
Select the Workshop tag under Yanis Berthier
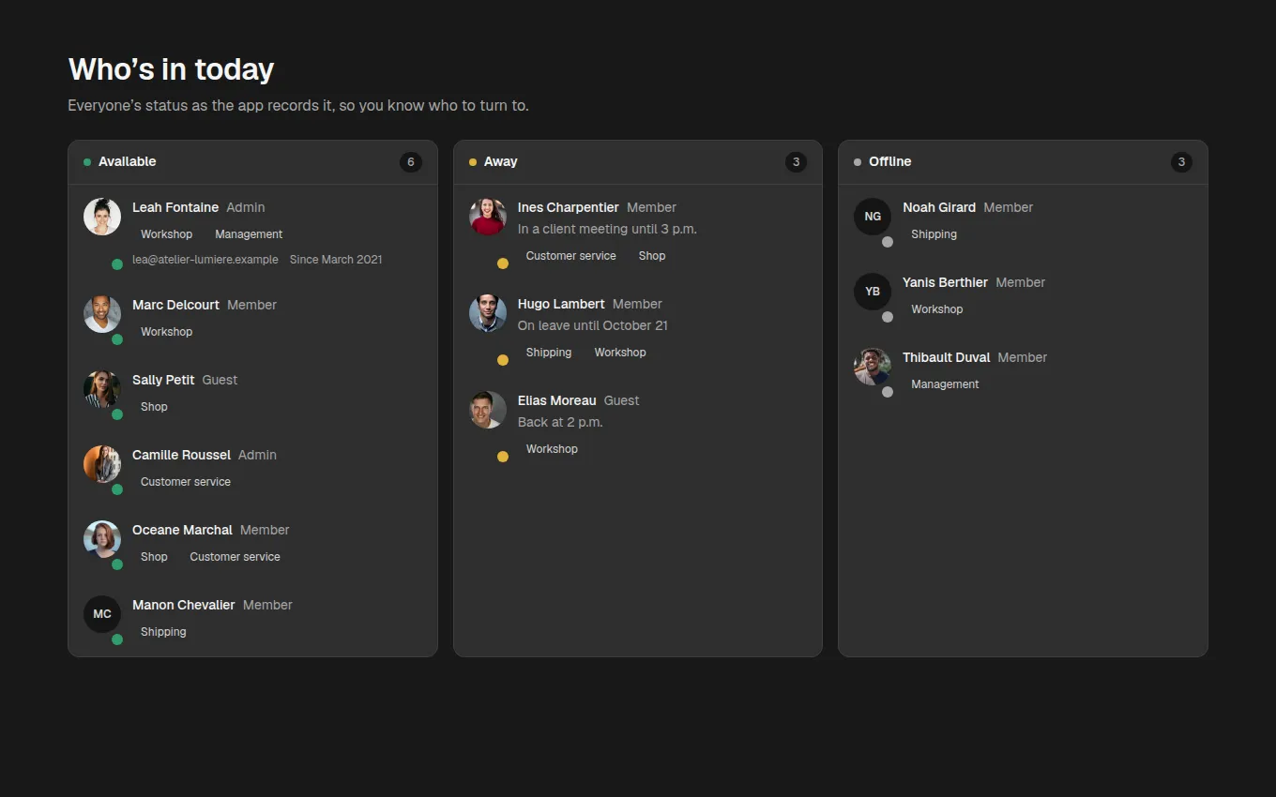point(937,309)
